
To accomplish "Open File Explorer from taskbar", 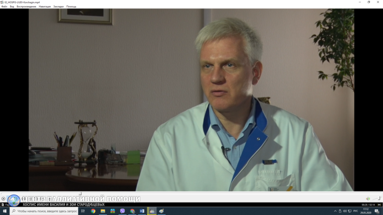I will 103,211.
